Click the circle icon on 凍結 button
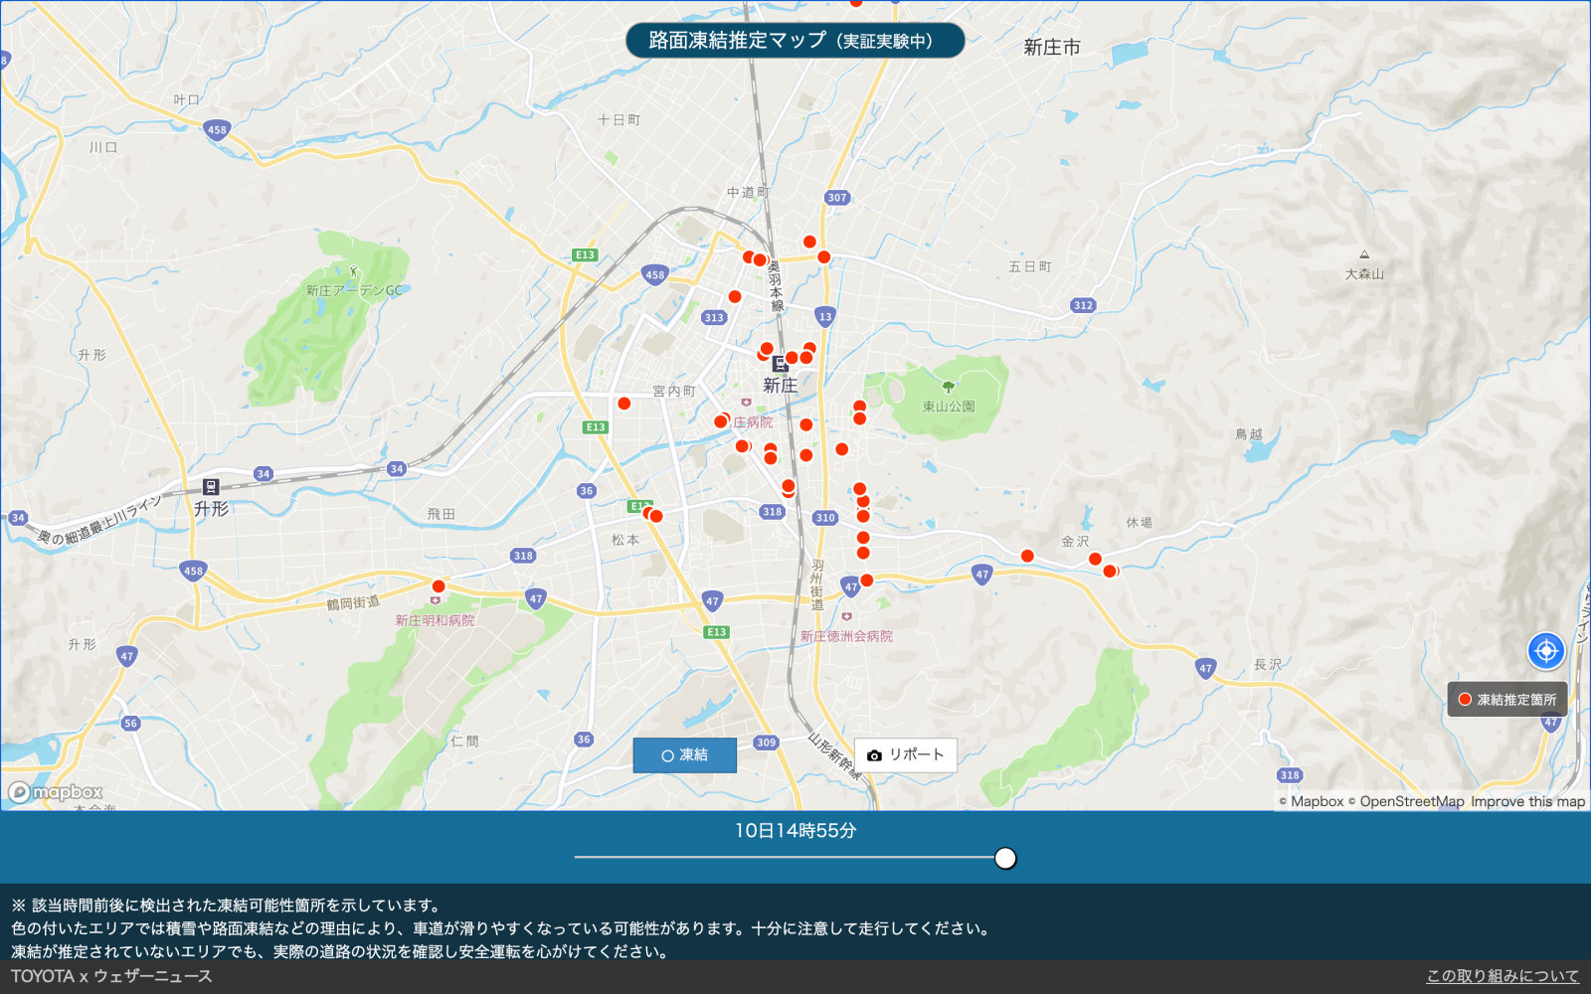This screenshot has width=1591, height=994. 667,755
